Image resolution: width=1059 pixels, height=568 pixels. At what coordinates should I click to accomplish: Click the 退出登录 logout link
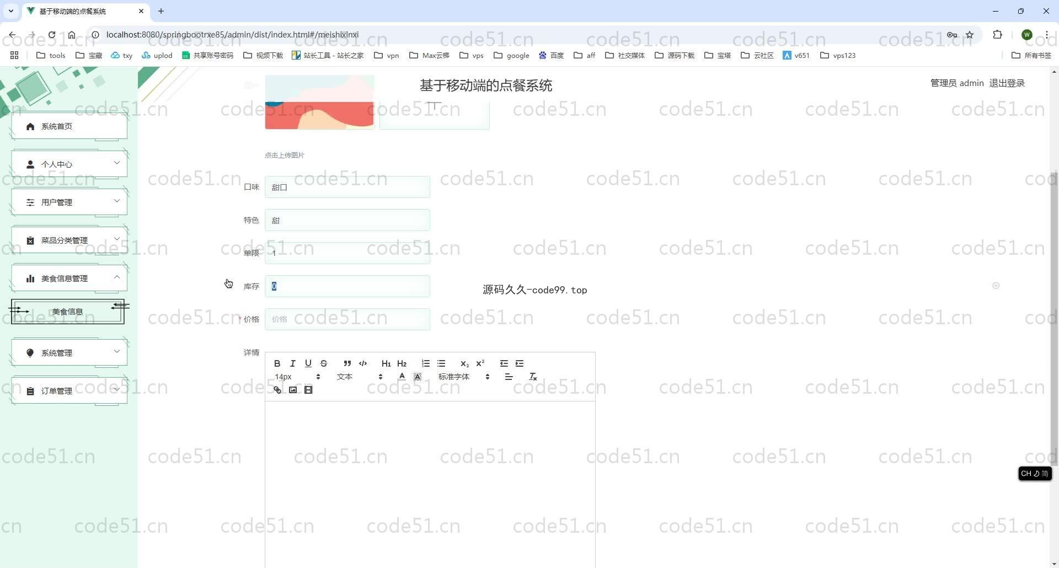(x=1007, y=83)
